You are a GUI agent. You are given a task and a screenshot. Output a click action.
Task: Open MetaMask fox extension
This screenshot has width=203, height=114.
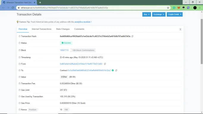pyautogui.click(x=179, y=8)
